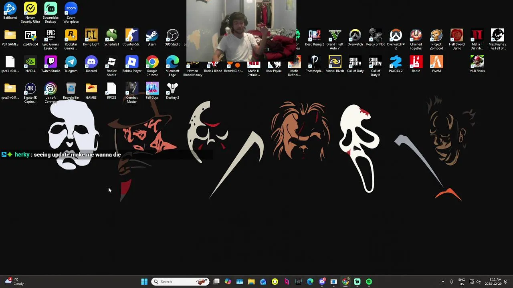Image resolution: width=513 pixels, height=288 pixels.
Task: Select the RPCS3 file icon
Action: coord(111,91)
